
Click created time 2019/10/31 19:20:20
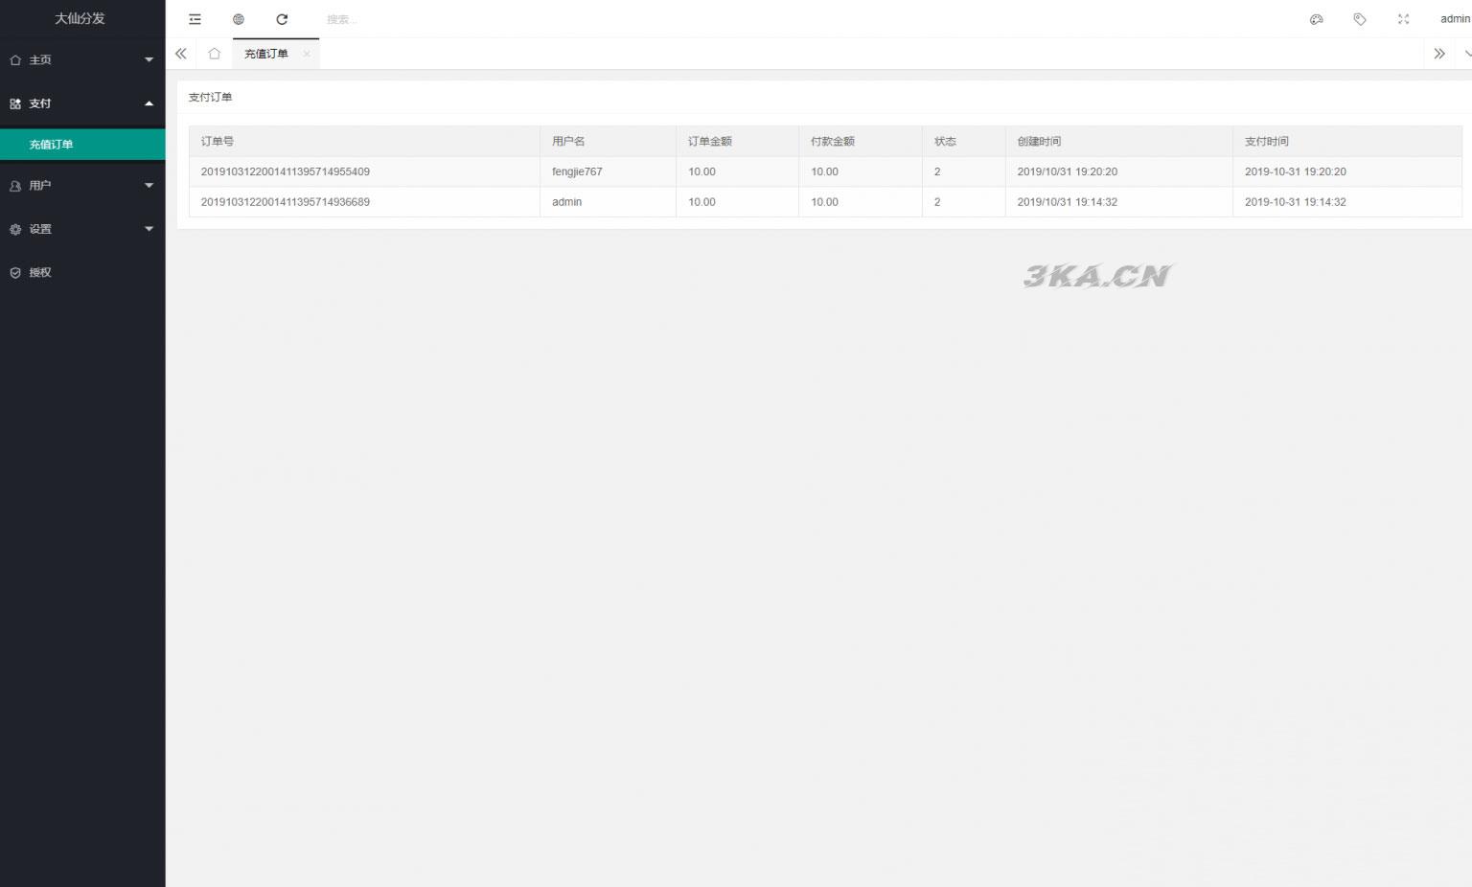tap(1068, 171)
